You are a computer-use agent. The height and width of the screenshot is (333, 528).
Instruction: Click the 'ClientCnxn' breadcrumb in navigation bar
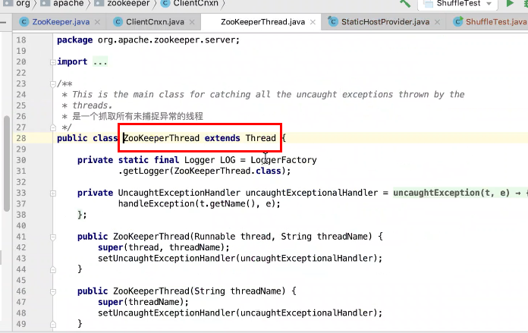click(196, 3)
